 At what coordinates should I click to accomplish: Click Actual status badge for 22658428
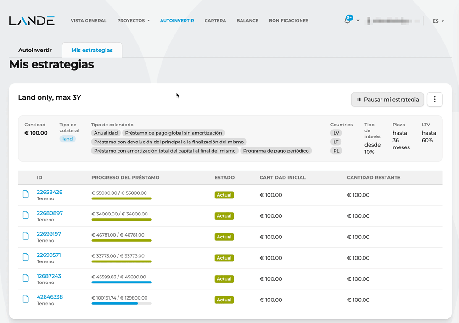click(224, 195)
